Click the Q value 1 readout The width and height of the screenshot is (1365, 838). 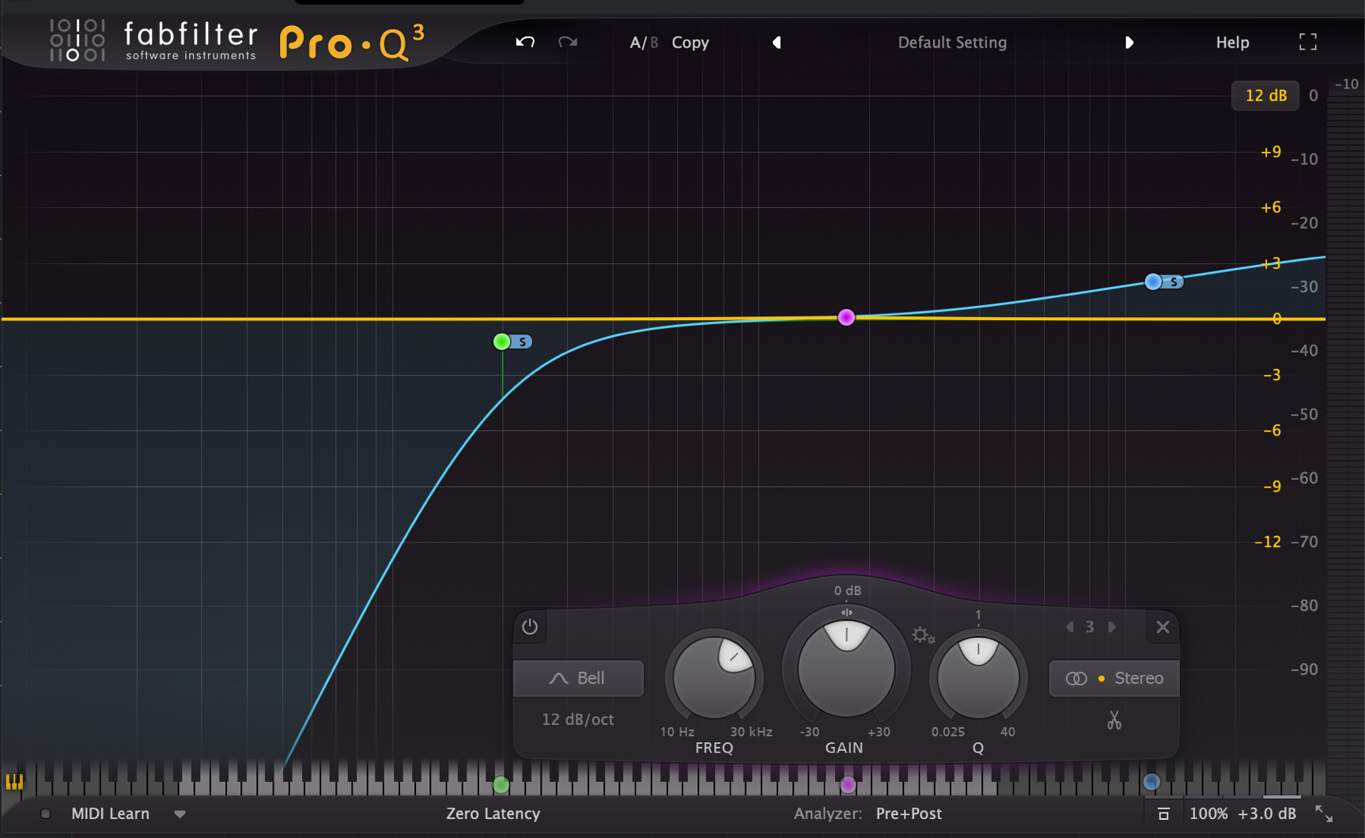click(x=978, y=615)
